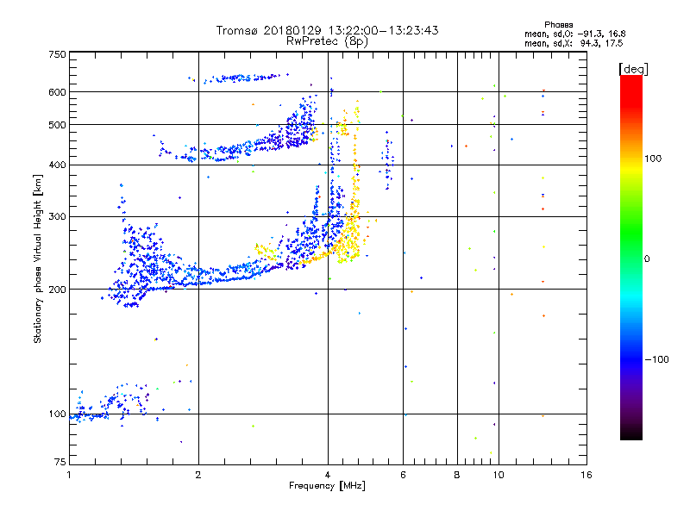Click the plot title 'Tromsø 20180129 13:22:00-13:23:43'

pos(327,30)
